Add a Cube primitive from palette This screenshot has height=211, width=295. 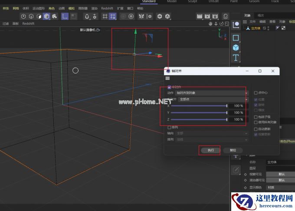click(x=236, y=48)
